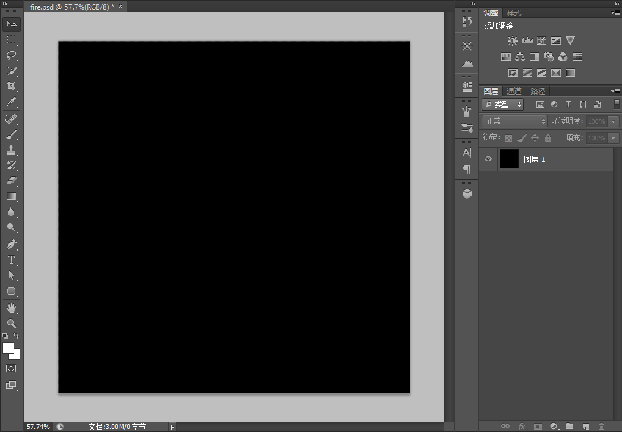The width and height of the screenshot is (622, 432).
Task: Toggle the shape layers filter
Action: (x=583, y=104)
